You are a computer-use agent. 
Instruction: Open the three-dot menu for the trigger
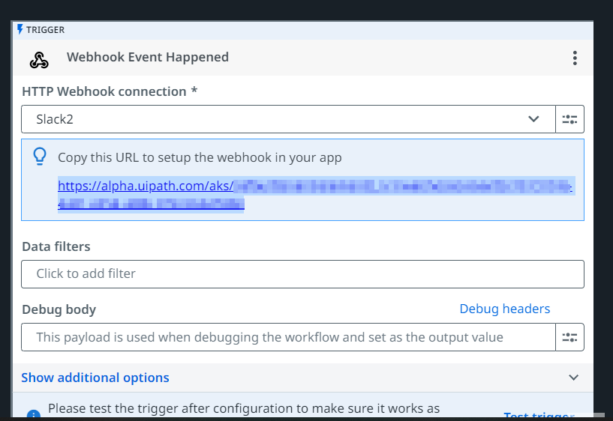(575, 58)
